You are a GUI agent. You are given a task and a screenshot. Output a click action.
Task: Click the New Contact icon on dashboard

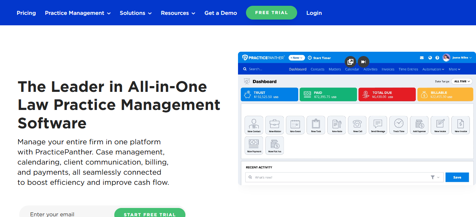coord(254,125)
